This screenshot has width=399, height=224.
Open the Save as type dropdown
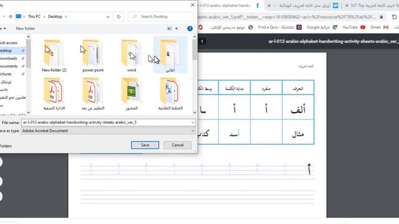(193, 131)
